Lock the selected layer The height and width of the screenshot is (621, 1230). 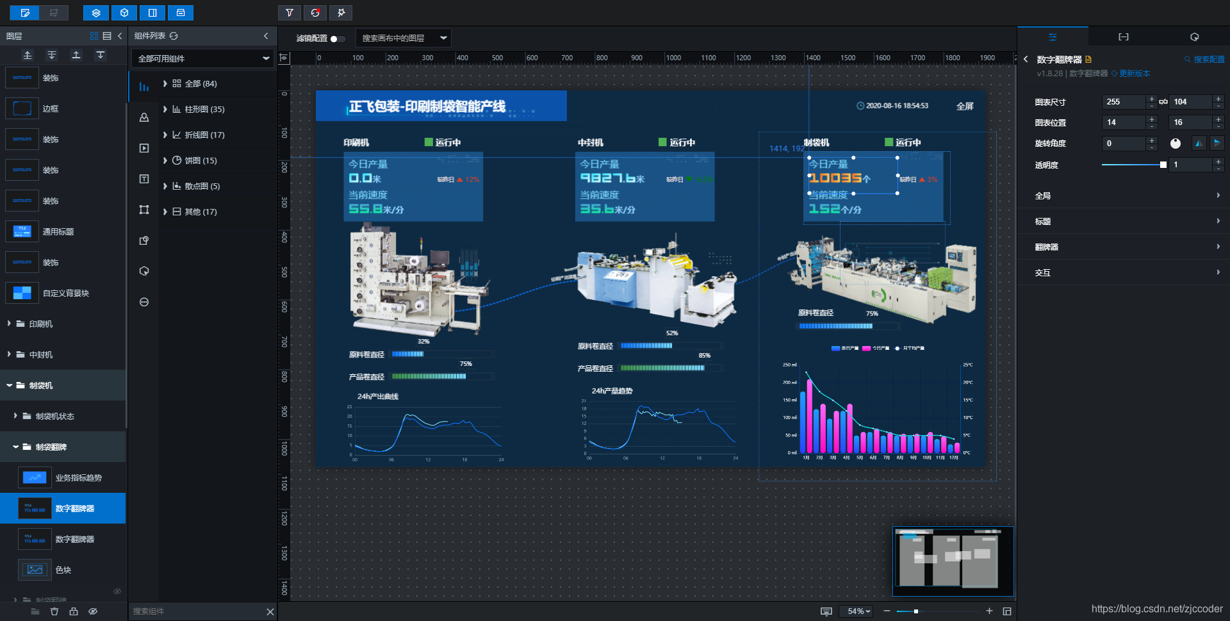tap(74, 611)
